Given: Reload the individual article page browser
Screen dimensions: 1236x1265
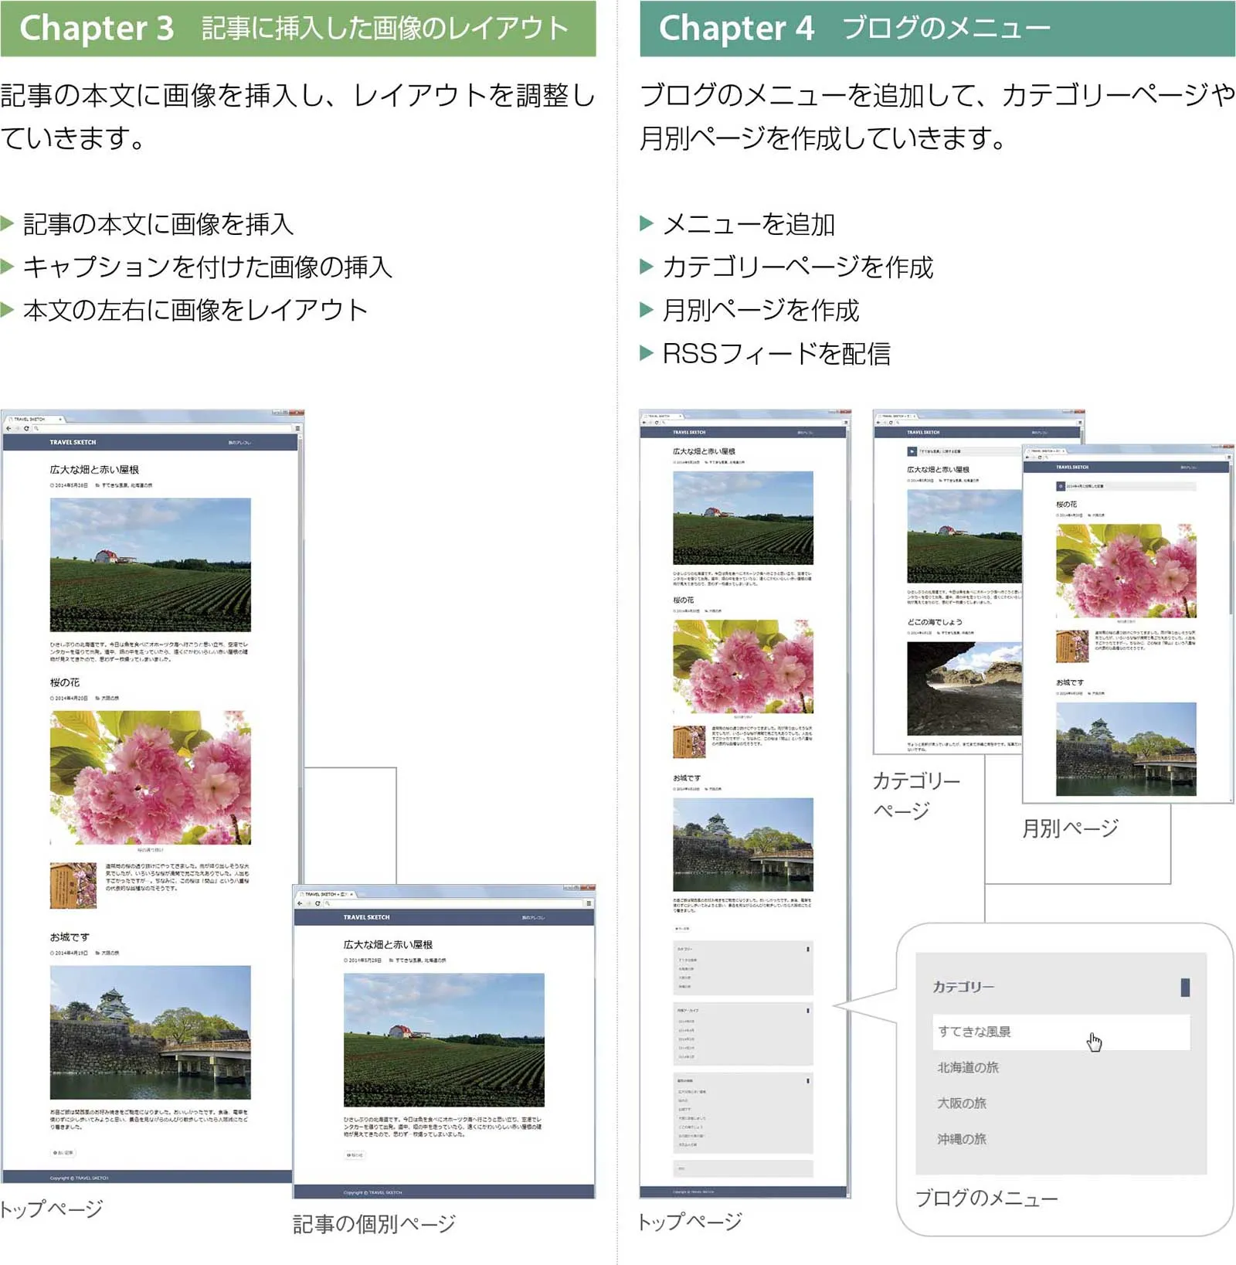Looking at the screenshot, I should 317,903.
